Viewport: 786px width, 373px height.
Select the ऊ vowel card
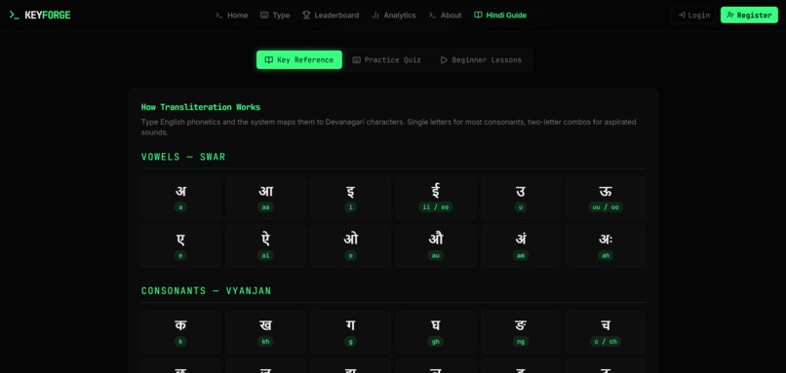point(606,198)
